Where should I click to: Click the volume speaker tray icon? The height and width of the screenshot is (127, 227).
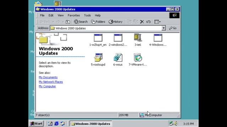pos(176,123)
